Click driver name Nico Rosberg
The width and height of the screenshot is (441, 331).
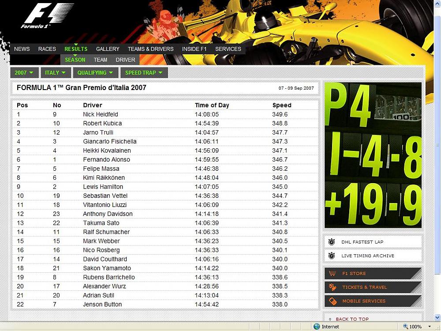point(101,250)
